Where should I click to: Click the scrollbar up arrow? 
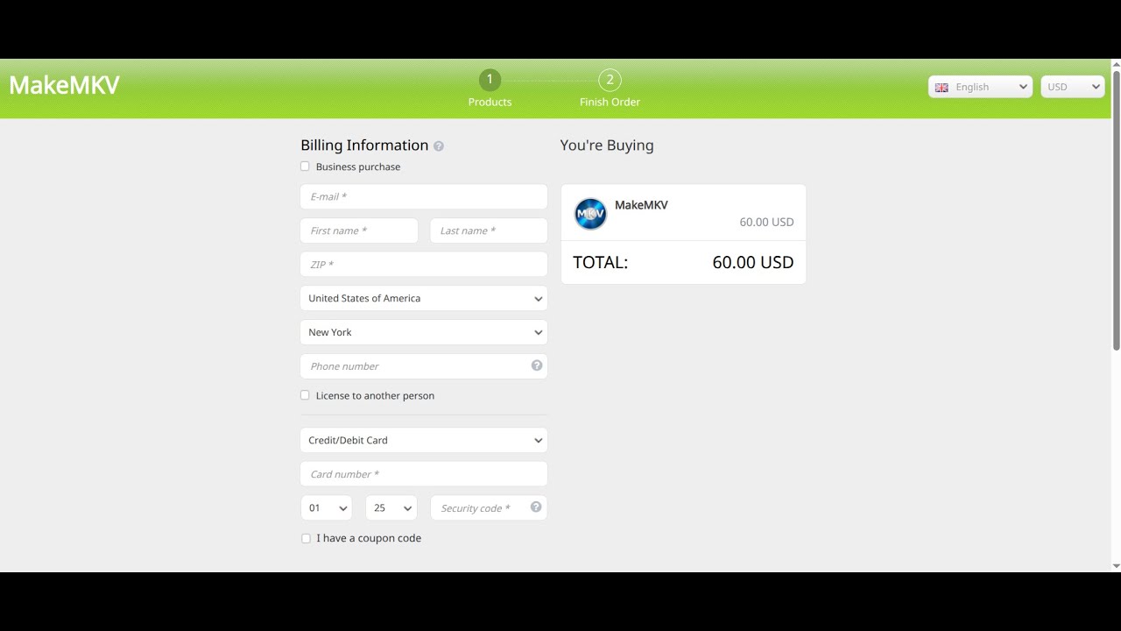(x=1116, y=64)
